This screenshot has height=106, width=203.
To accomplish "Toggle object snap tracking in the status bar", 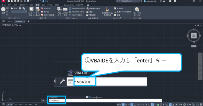I will tap(149, 105).
